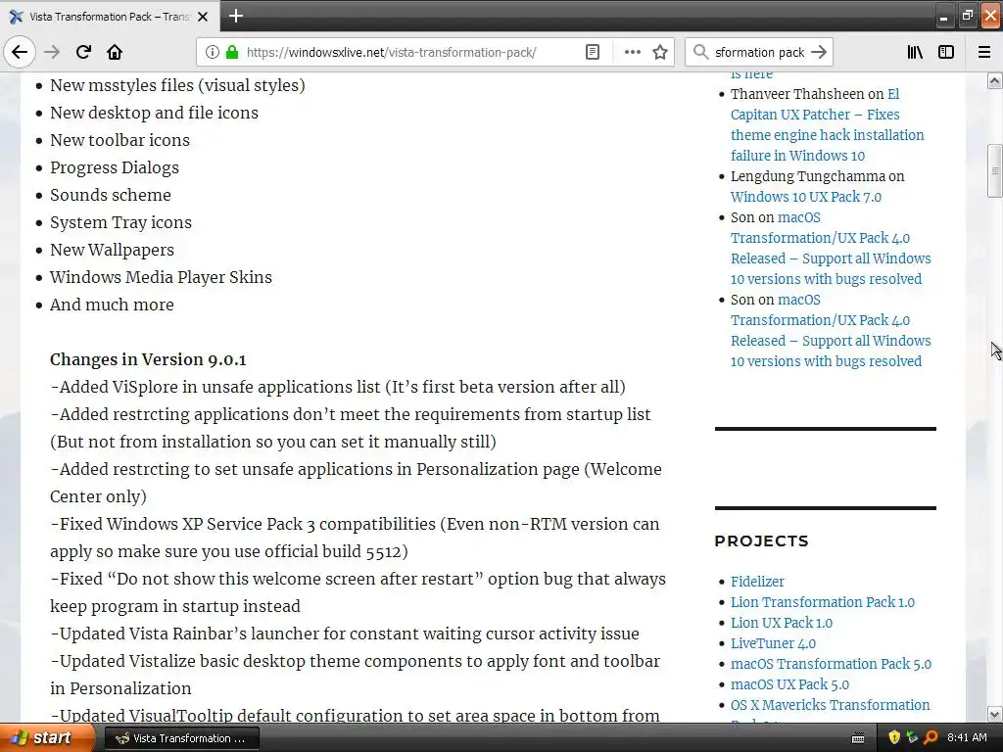Click 'Thanveer Thahsheen' commenter name
1003x752 pixels.
tap(797, 94)
